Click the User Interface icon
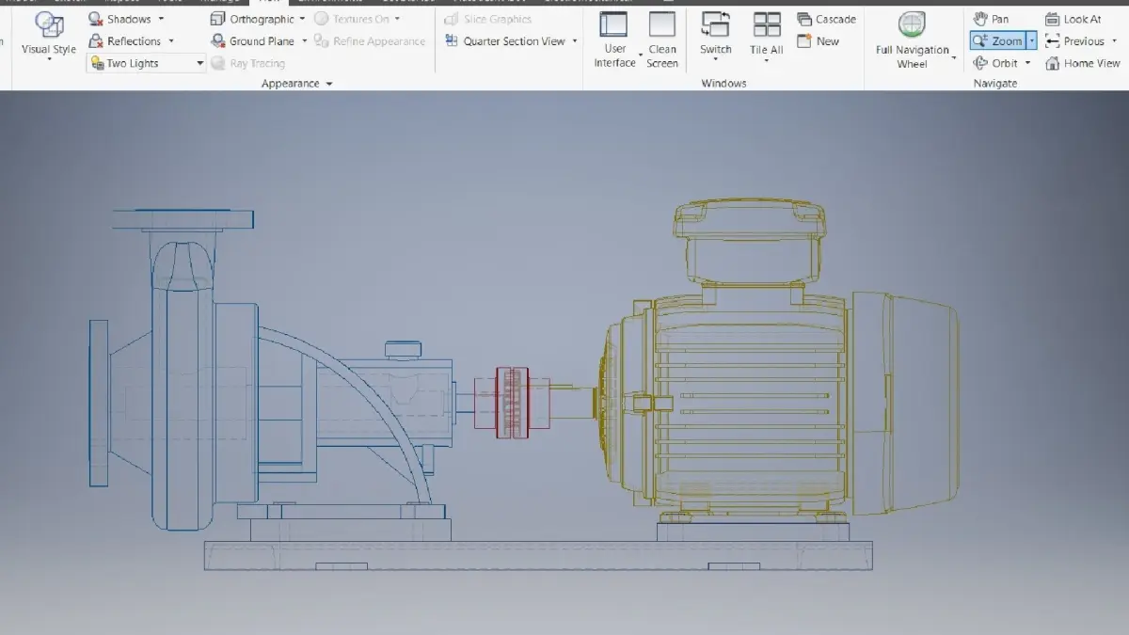The width and height of the screenshot is (1129, 635). click(613, 24)
